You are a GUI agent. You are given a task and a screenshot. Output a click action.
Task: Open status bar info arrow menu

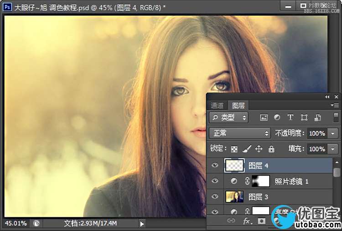pyautogui.click(x=142, y=224)
